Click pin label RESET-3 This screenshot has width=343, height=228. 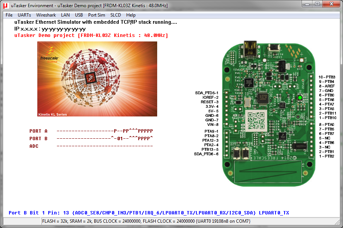(x=210, y=102)
